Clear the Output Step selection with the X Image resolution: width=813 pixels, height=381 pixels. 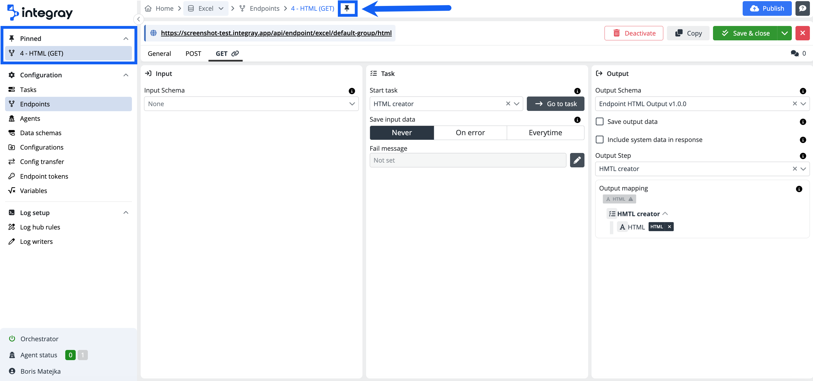[x=795, y=169]
